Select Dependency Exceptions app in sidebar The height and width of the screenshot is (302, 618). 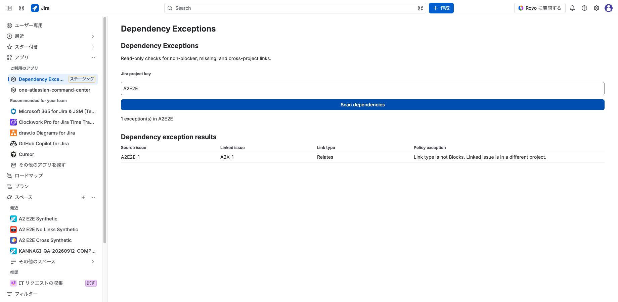coord(53,79)
